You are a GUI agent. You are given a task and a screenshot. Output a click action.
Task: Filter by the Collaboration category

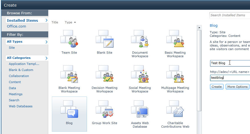click(x=19, y=76)
